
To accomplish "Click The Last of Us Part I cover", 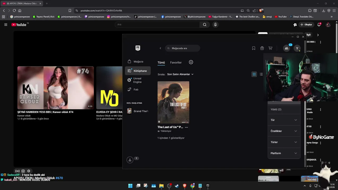I will [x=173, y=102].
